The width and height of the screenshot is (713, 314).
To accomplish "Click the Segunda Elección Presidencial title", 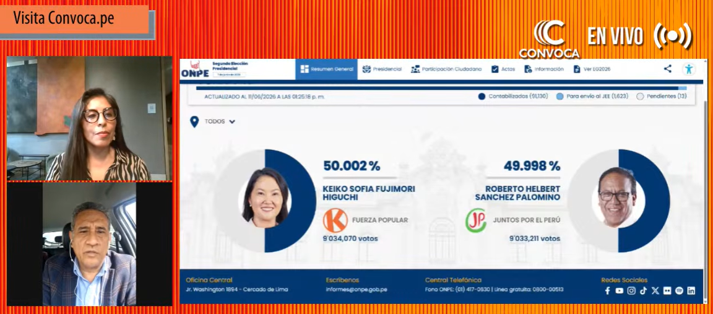I will pyautogui.click(x=230, y=66).
